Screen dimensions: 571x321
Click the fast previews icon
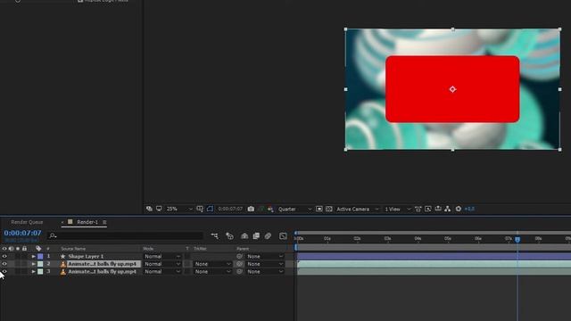428,209
